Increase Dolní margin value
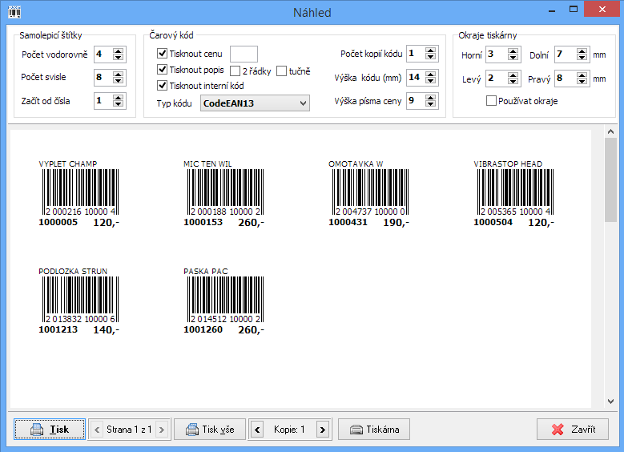624x452 pixels. coord(582,51)
